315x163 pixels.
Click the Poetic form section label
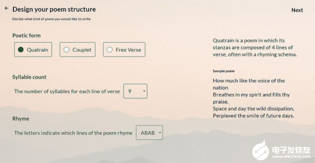click(26, 35)
